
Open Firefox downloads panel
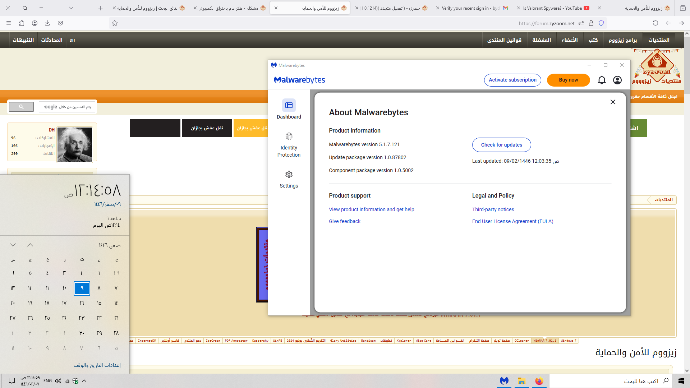(47, 23)
